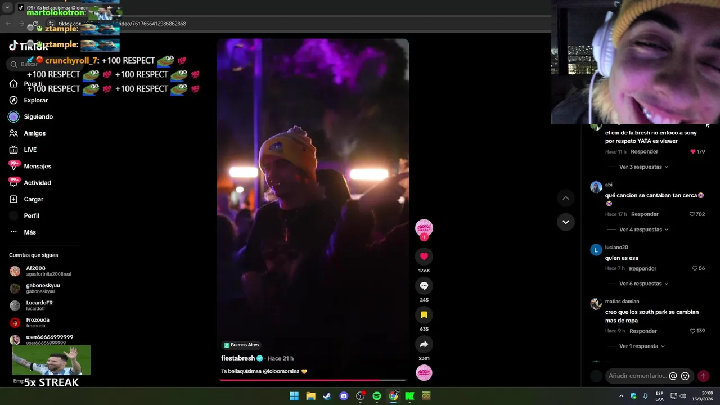Expand Ver 1 respuesta

coord(642,346)
